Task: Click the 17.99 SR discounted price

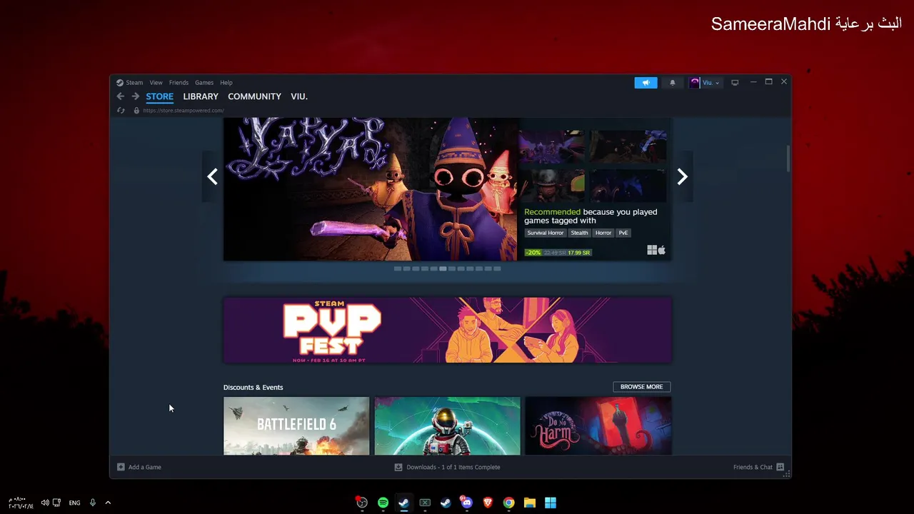Action: click(579, 252)
